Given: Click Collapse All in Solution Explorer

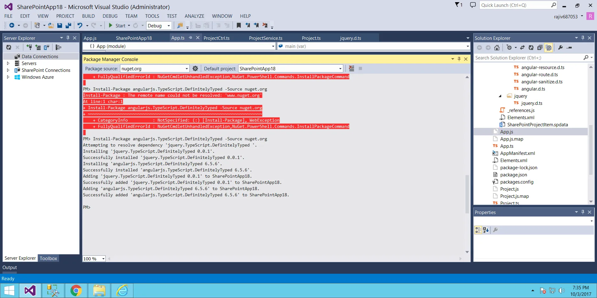Looking at the screenshot, I should (540, 48).
